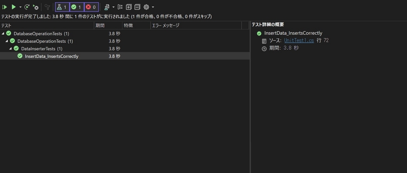The image size is (407, 173).
Task: Click the green Run tests play button
Action: click(x=14, y=7)
